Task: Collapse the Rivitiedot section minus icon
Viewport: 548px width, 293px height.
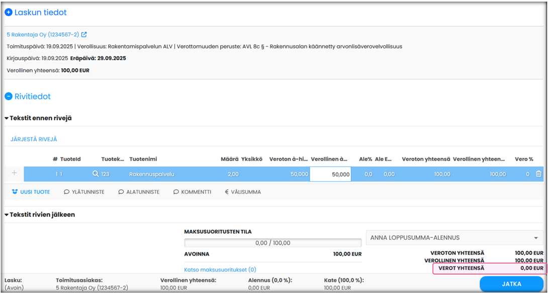Action: point(9,96)
